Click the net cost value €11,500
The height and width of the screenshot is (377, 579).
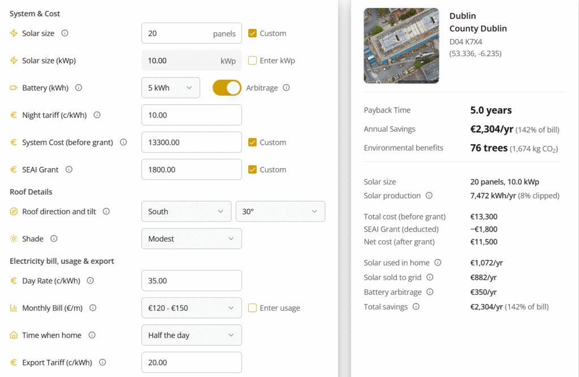pos(484,242)
